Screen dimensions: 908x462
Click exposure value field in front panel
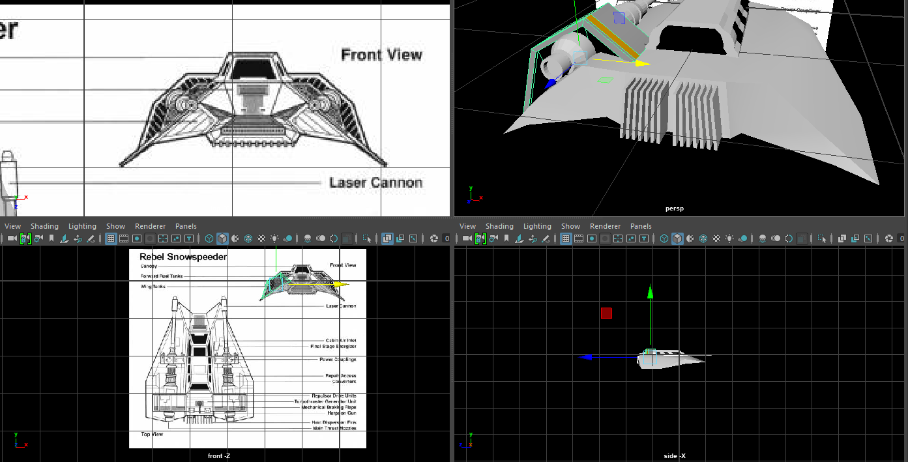point(447,238)
